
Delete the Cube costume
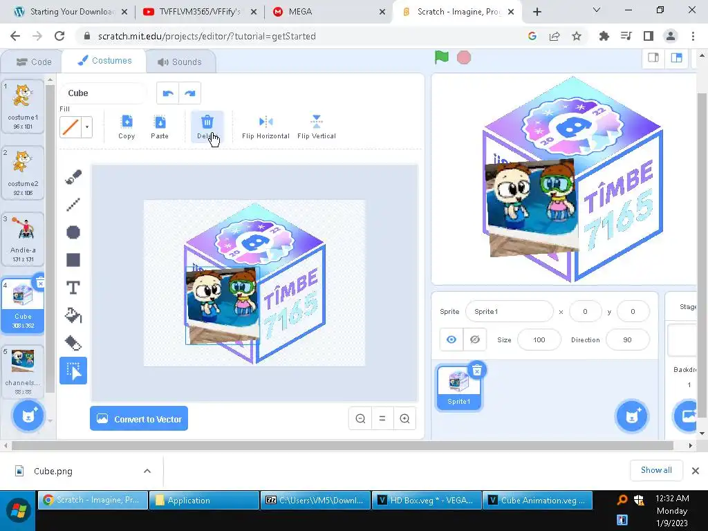coord(40,283)
